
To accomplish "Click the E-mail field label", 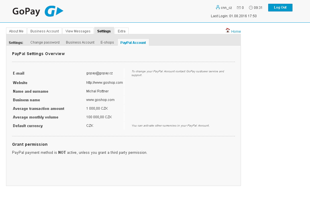I will (19, 73).
